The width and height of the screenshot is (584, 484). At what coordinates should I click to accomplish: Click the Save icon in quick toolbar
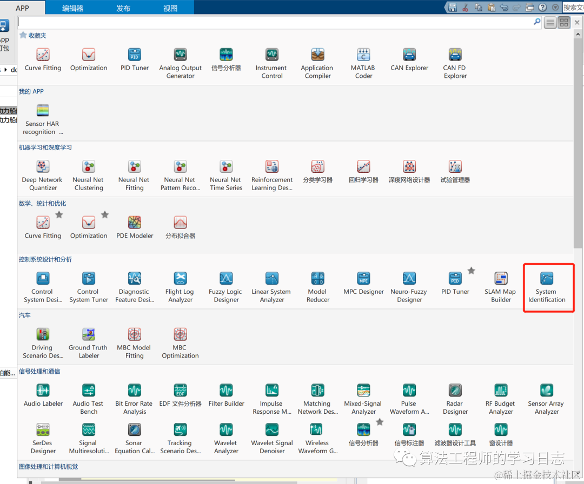453,8
